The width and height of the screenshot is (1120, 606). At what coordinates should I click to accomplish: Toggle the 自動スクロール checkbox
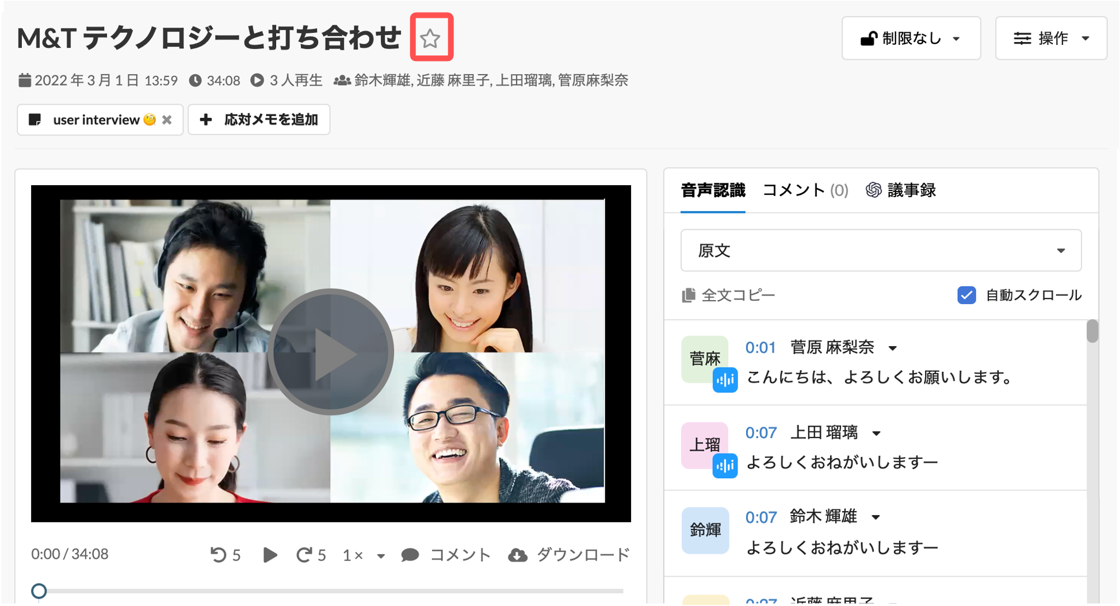click(966, 295)
